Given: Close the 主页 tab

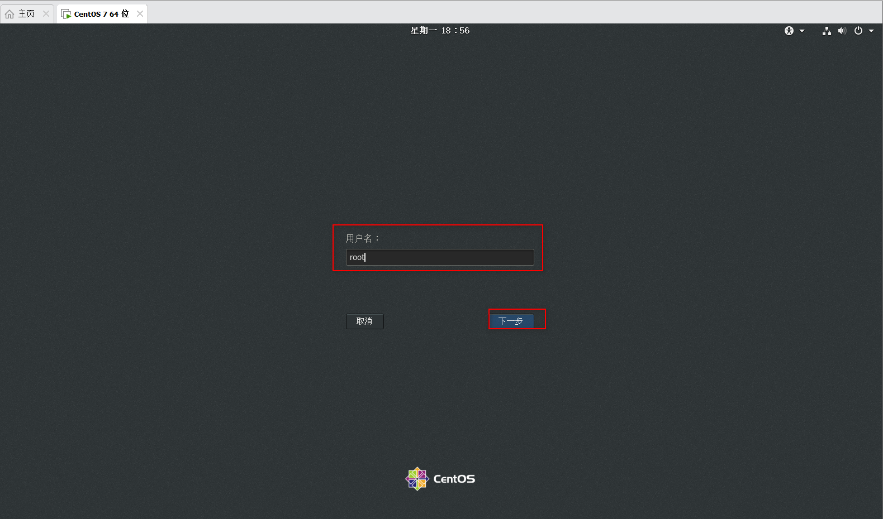Looking at the screenshot, I should 46,13.
